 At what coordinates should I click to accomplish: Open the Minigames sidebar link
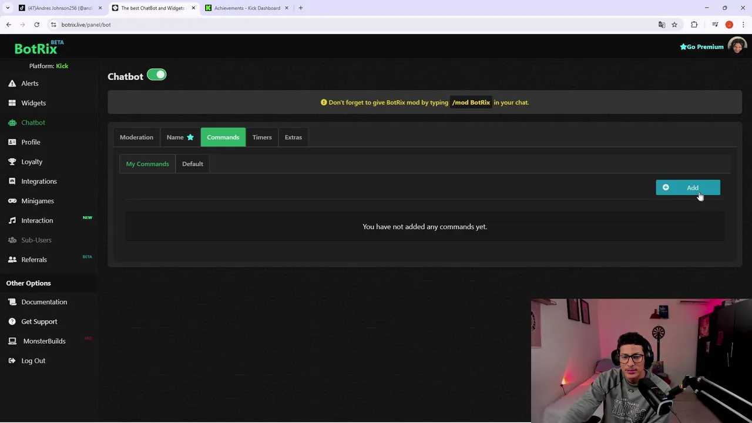pos(38,201)
